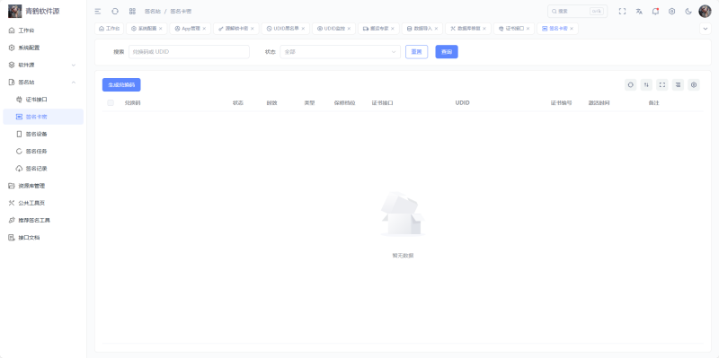
Task: Switch to dark mode moon icon
Action: tap(688, 12)
